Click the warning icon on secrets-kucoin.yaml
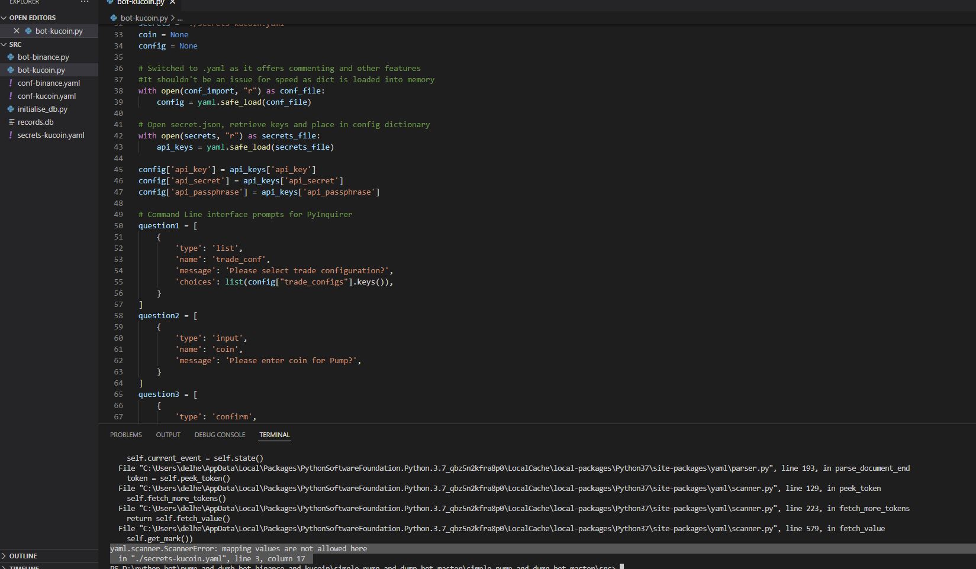The width and height of the screenshot is (976, 569). pos(11,135)
